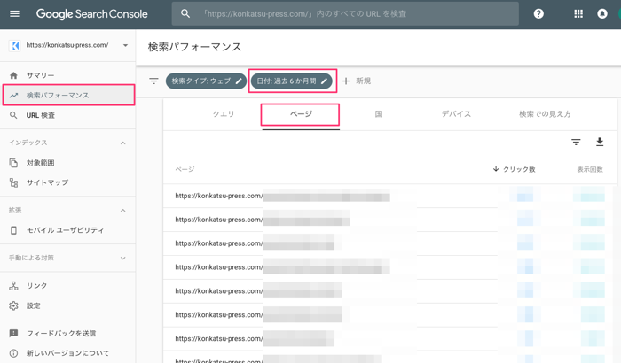
Task: Sort by クリック数 column header
Action: pyautogui.click(x=519, y=170)
